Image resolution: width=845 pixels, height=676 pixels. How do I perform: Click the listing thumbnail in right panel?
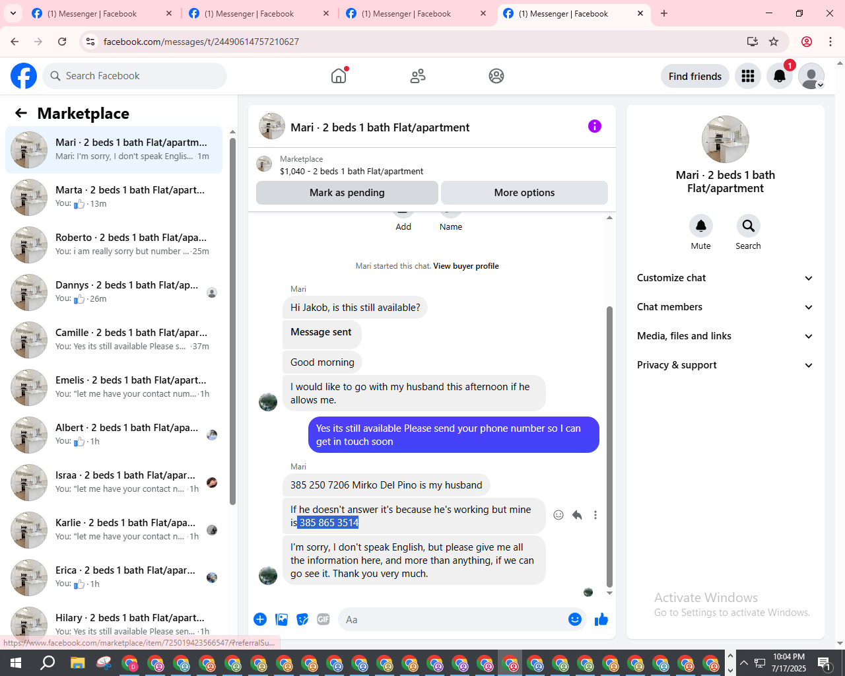(726, 139)
